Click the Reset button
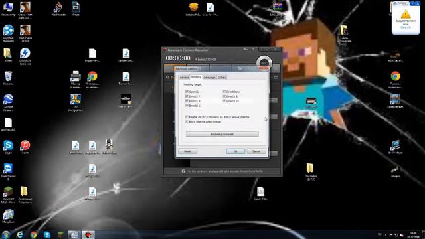The image size is (425, 239). 187,151
